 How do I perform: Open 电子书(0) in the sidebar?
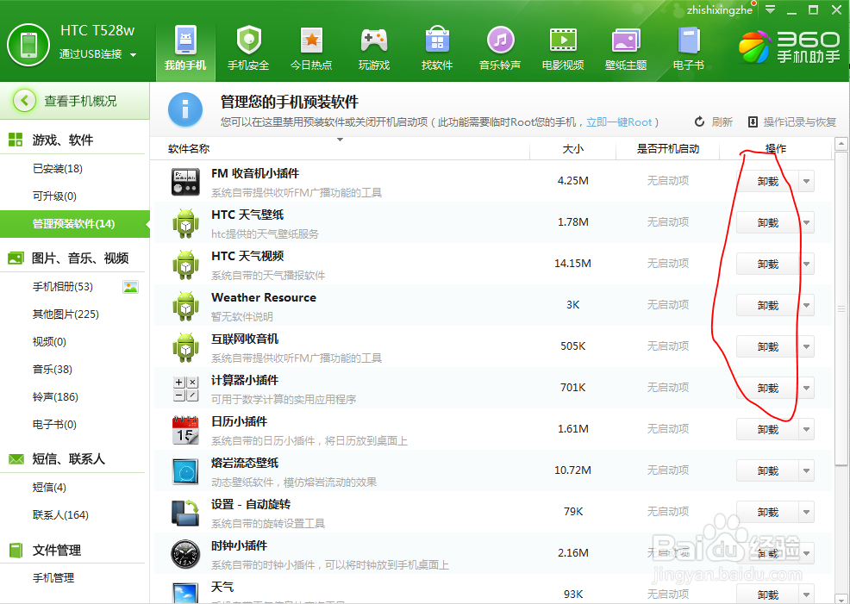tap(54, 425)
